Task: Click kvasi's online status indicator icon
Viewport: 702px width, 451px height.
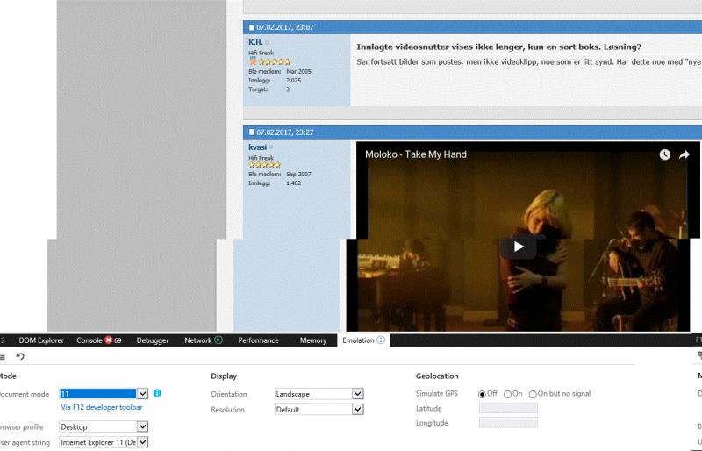Action: coord(271,147)
